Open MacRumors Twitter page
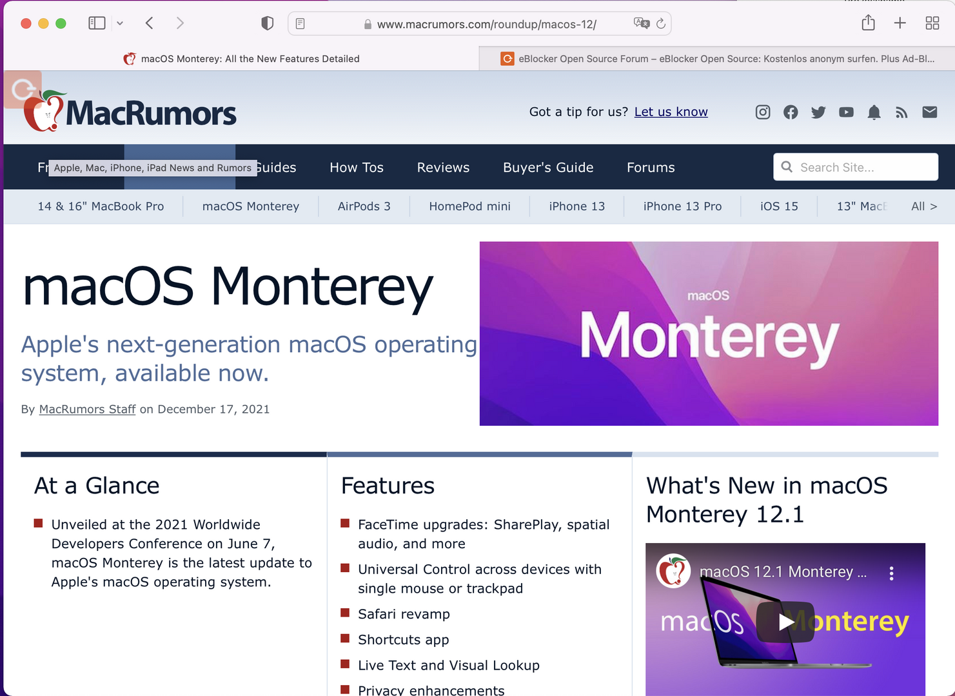Image resolution: width=955 pixels, height=696 pixels. point(818,112)
